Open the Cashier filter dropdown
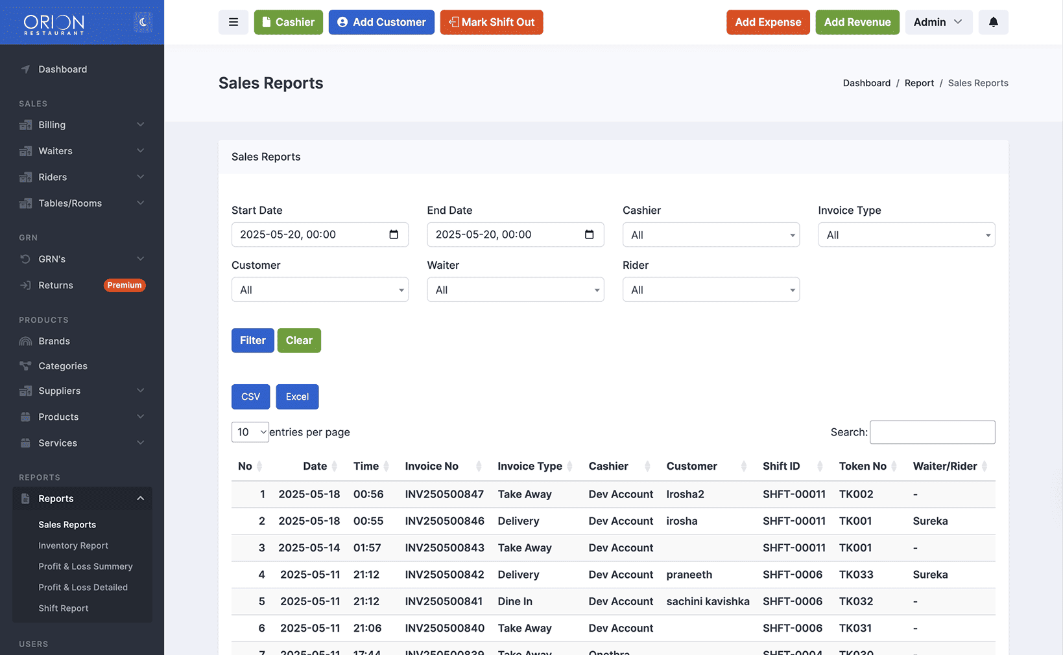The height and width of the screenshot is (655, 1063). click(711, 235)
